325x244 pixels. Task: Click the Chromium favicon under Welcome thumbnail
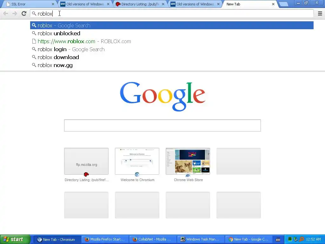(137, 174)
